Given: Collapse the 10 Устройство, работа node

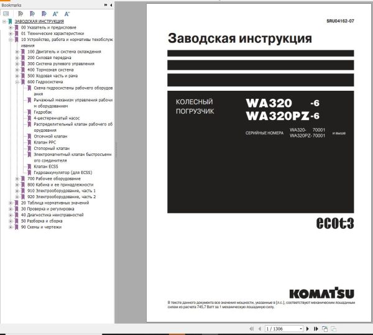Looking at the screenshot, I should coord(11,40).
